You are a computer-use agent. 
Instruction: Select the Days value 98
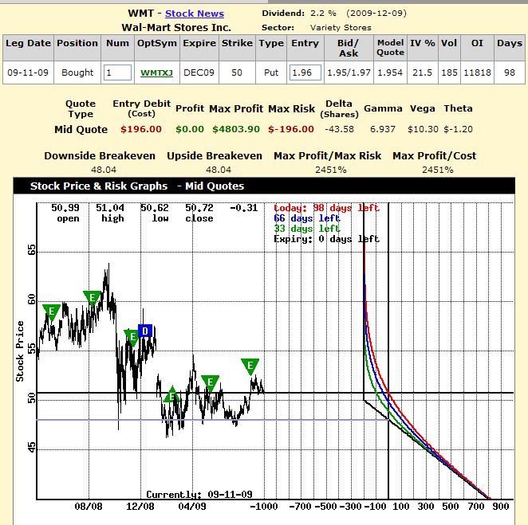[510, 72]
